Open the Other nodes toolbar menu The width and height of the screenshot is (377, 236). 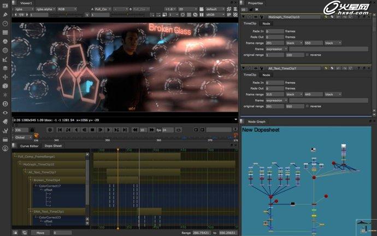[5, 140]
